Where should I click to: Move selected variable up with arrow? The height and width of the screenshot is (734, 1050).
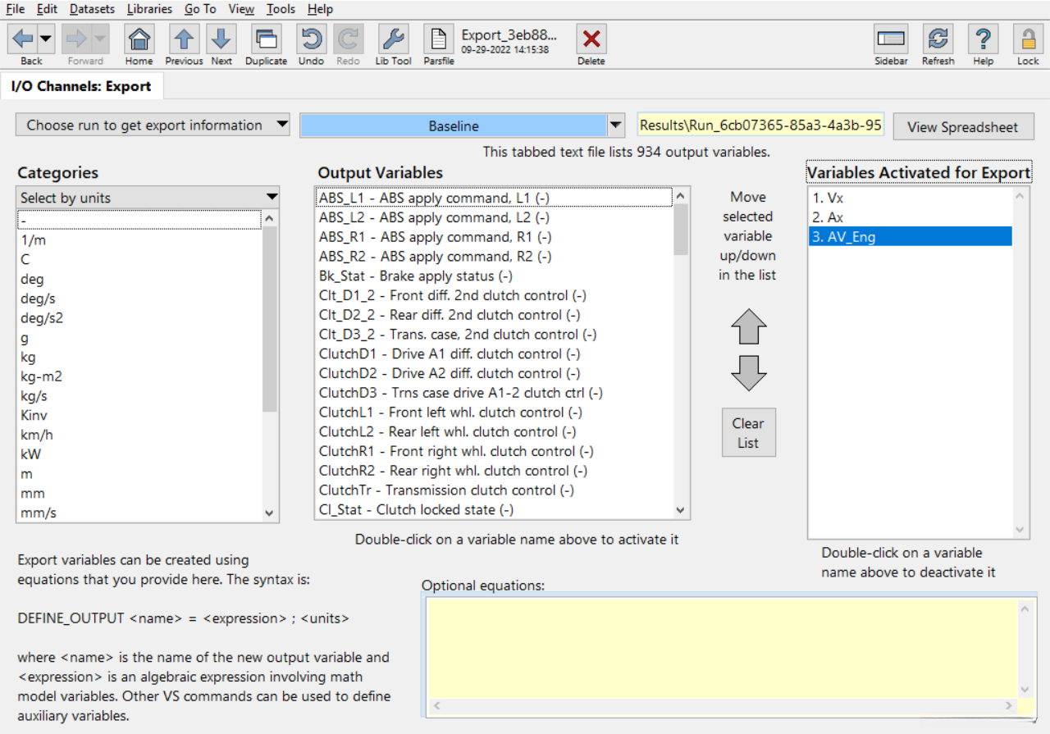tap(748, 326)
